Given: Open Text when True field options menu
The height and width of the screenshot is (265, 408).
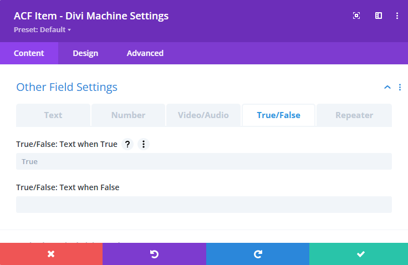Looking at the screenshot, I should pyautogui.click(x=144, y=144).
